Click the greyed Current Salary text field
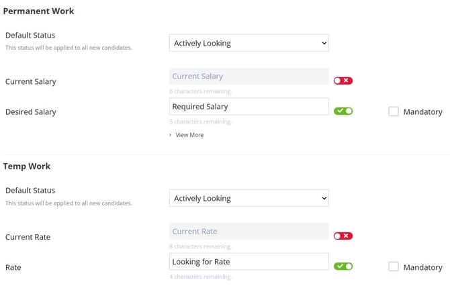 249,77
